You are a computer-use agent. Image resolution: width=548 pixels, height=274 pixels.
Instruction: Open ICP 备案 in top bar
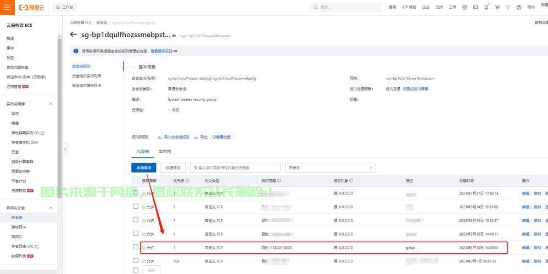pyautogui.click(x=409, y=7)
